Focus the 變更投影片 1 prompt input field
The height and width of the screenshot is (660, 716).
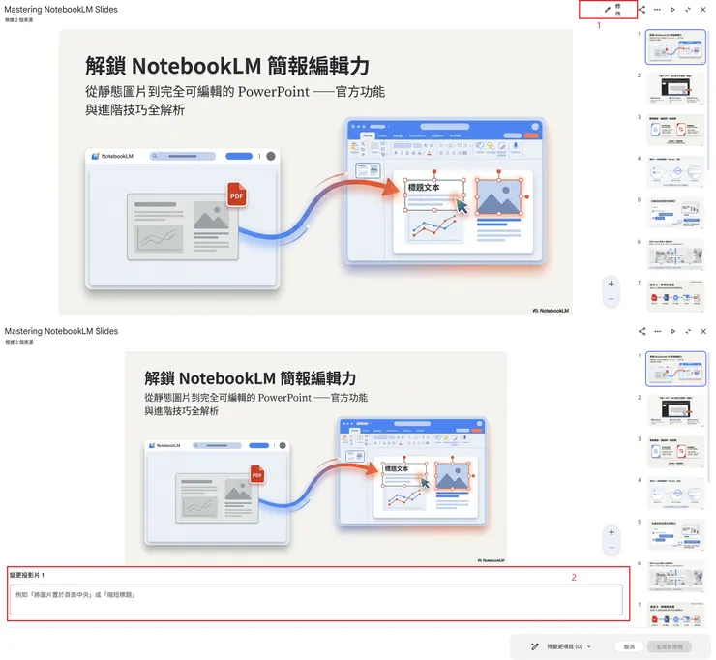[x=316, y=600]
